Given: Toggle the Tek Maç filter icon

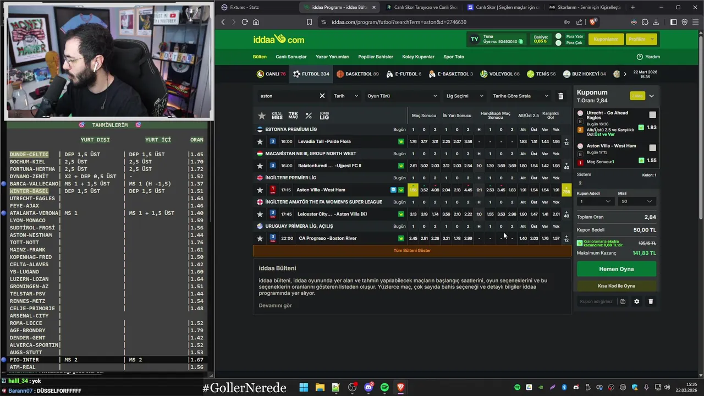Looking at the screenshot, I should (x=293, y=116).
